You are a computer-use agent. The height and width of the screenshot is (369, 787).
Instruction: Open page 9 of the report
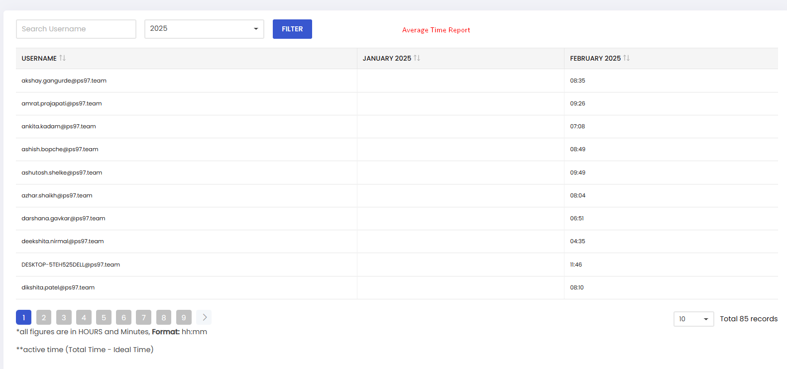184,317
